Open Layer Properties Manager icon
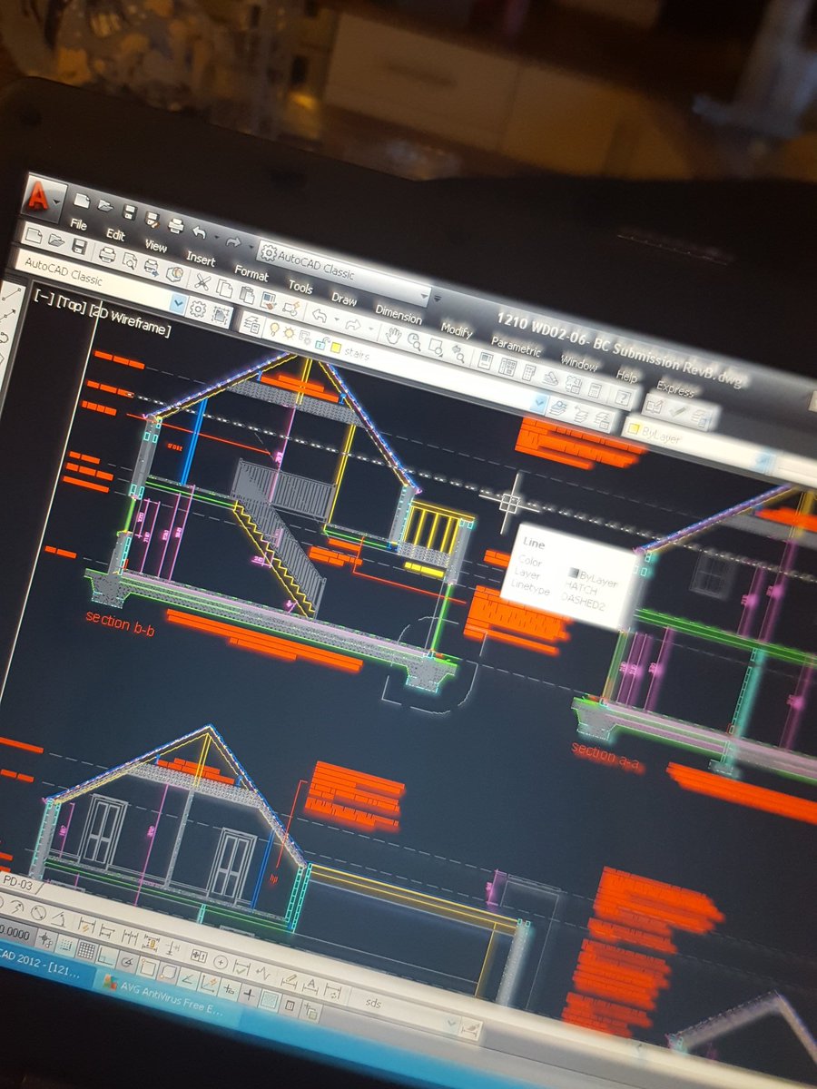The image size is (817, 1089). (251, 323)
